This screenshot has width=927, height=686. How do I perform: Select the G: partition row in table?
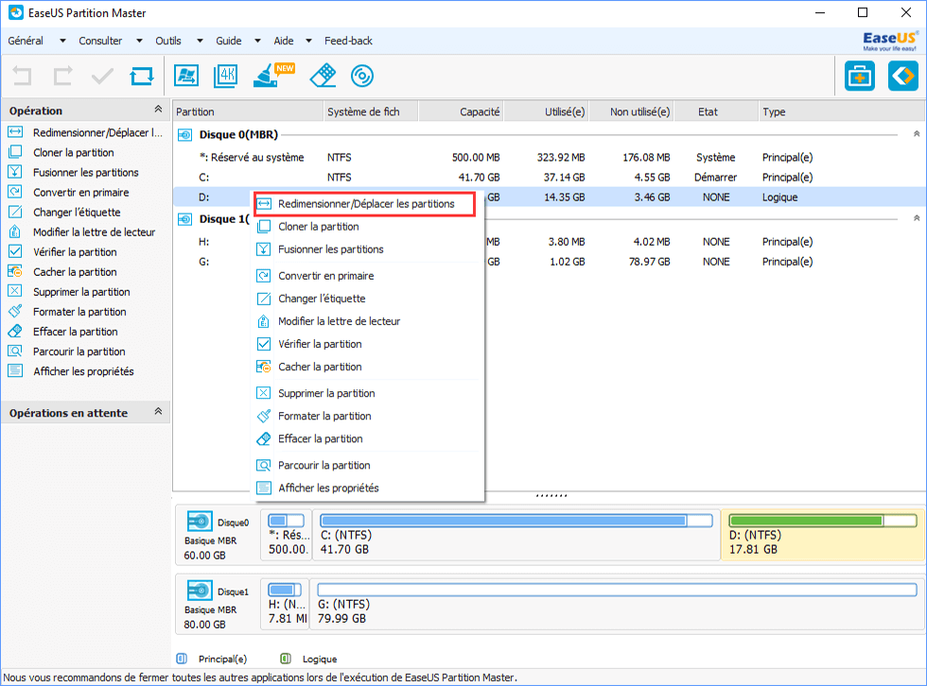click(x=549, y=262)
